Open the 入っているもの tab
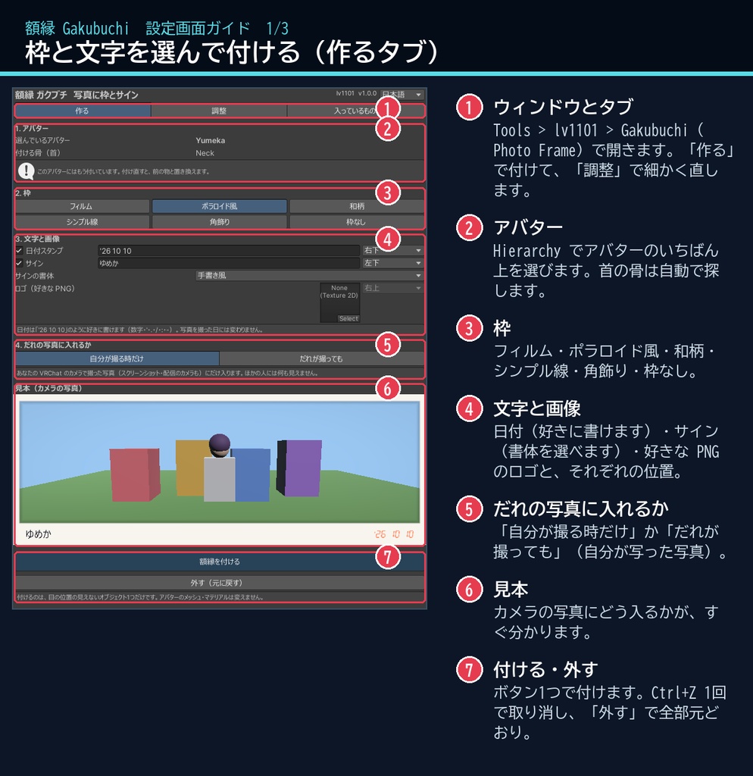753x776 pixels. click(355, 111)
